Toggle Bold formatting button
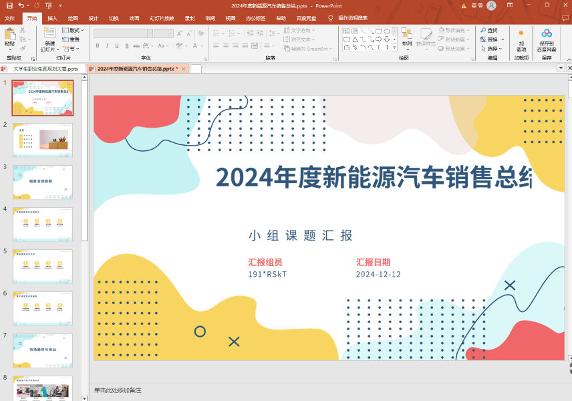This screenshot has height=401, width=572. [98, 46]
